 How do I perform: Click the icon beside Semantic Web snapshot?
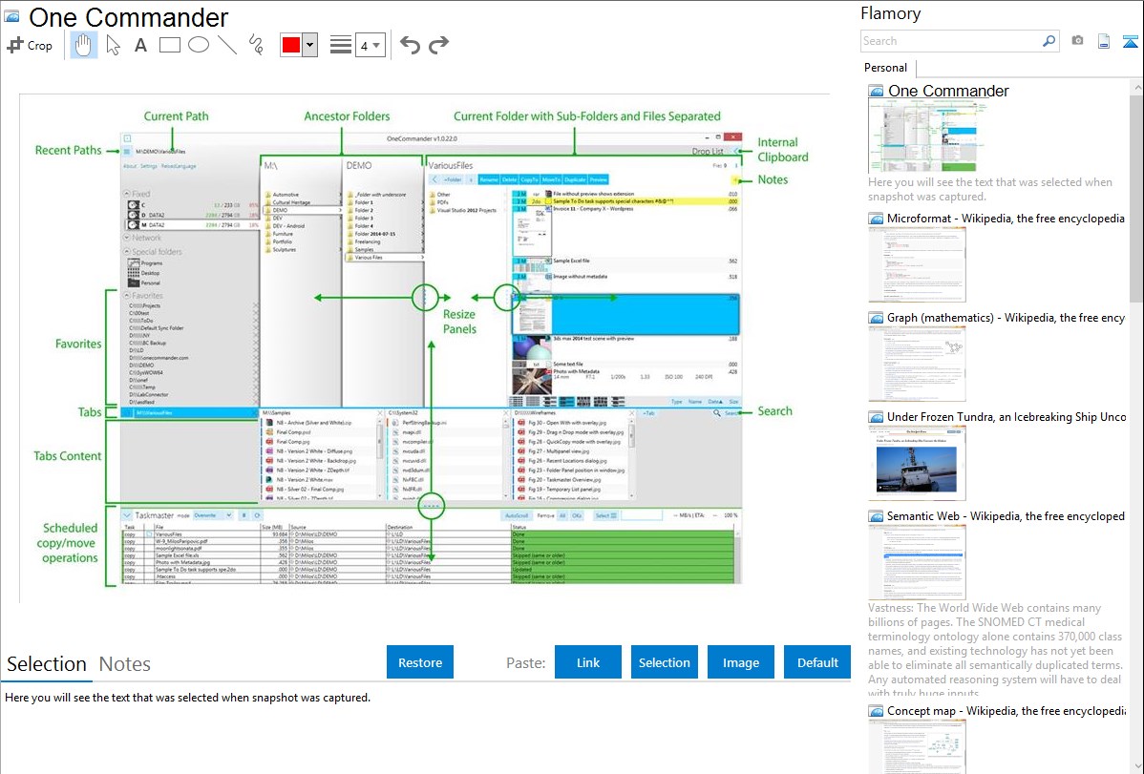[x=876, y=516]
